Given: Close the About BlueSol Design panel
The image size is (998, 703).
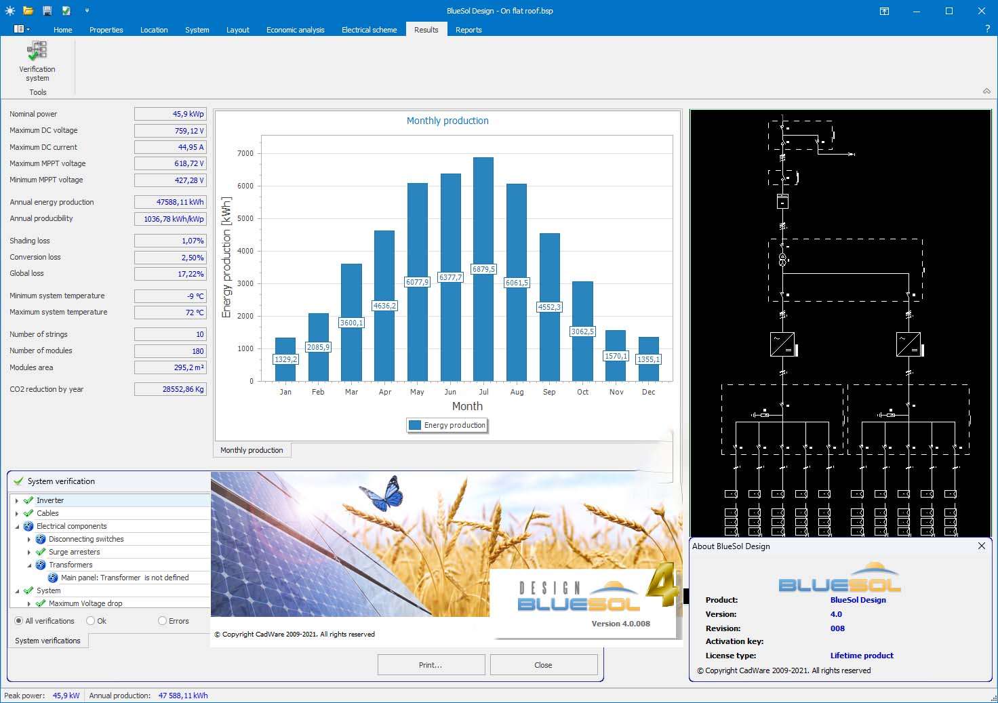Looking at the screenshot, I should point(981,546).
